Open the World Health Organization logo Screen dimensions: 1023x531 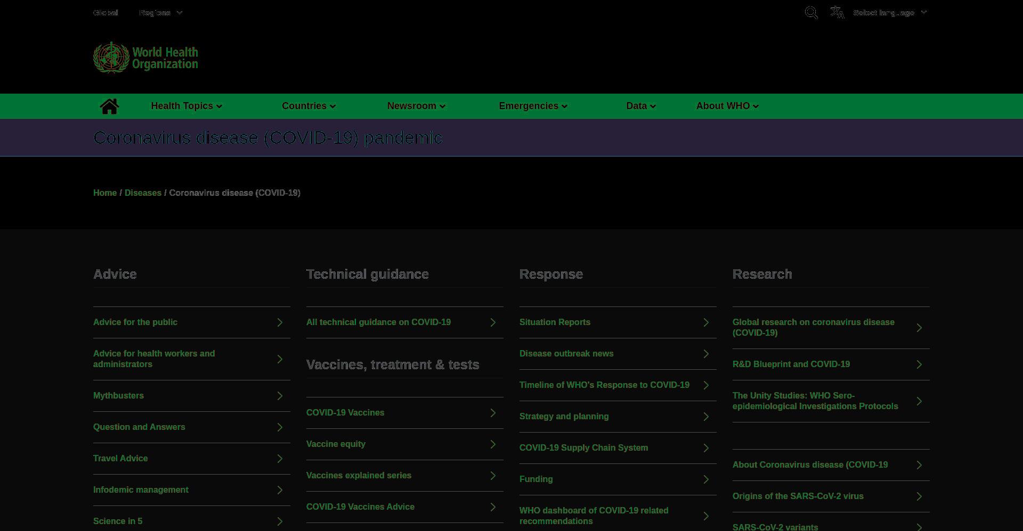pyautogui.click(x=145, y=57)
